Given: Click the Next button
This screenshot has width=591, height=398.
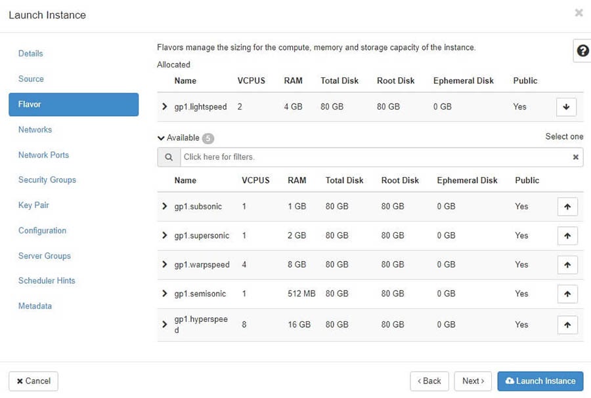Looking at the screenshot, I should [473, 381].
